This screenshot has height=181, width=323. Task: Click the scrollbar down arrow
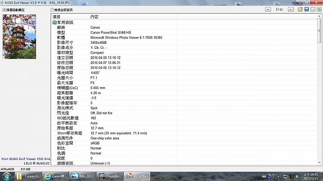(x=319, y=163)
